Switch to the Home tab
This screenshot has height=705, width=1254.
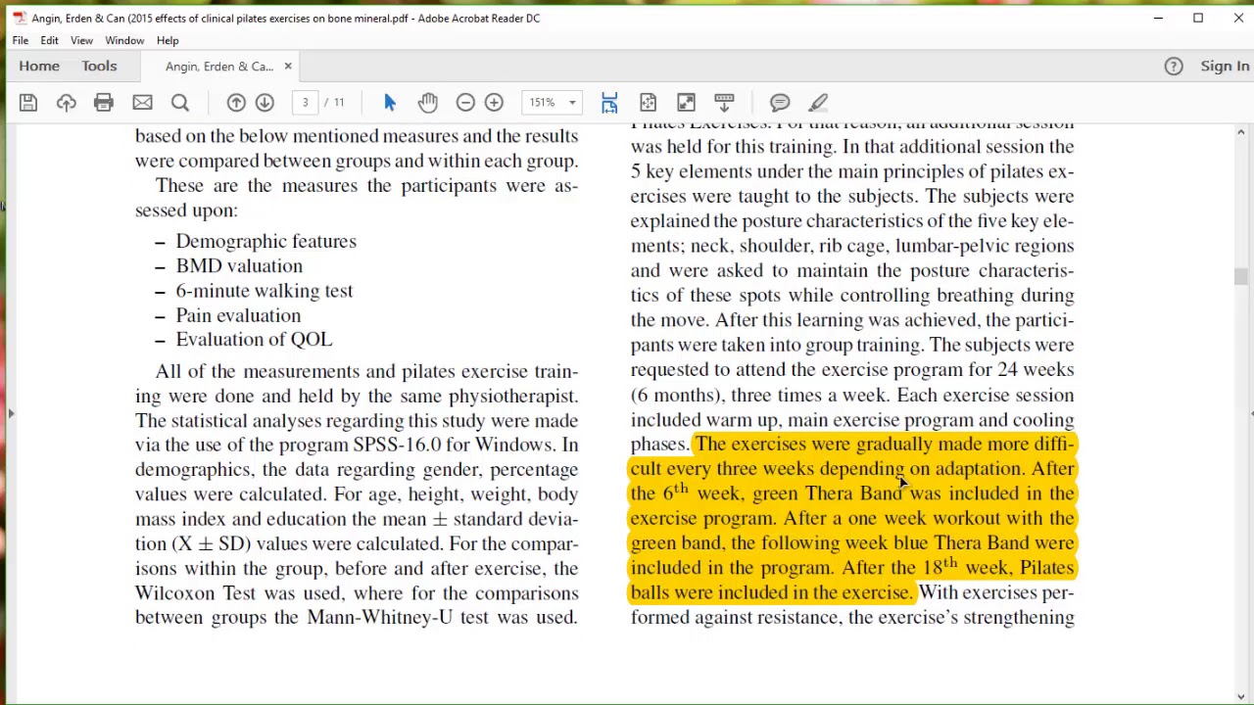click(x=39, y=67)
